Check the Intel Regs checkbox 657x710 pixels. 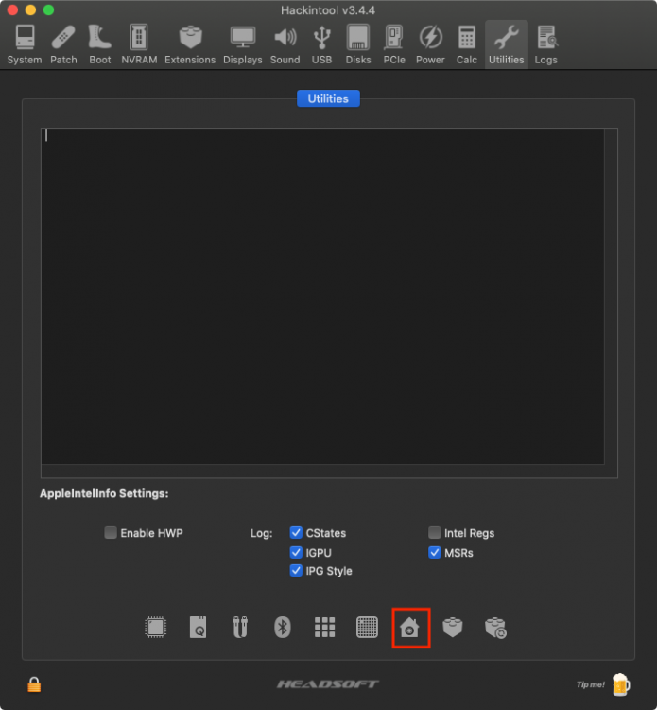tap(435, 532)
